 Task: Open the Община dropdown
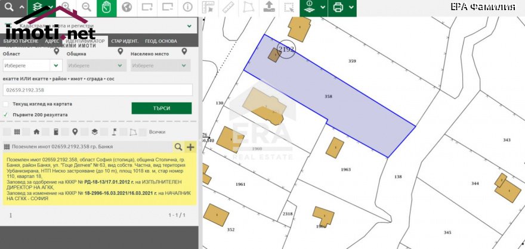97,66
